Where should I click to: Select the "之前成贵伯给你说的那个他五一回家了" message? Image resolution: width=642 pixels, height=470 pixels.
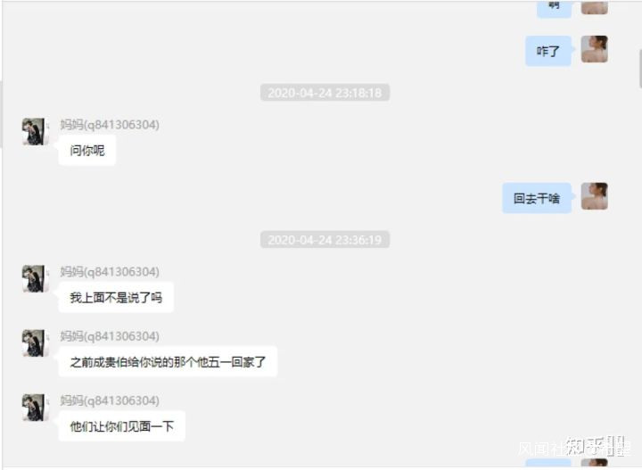coord(168,362)
